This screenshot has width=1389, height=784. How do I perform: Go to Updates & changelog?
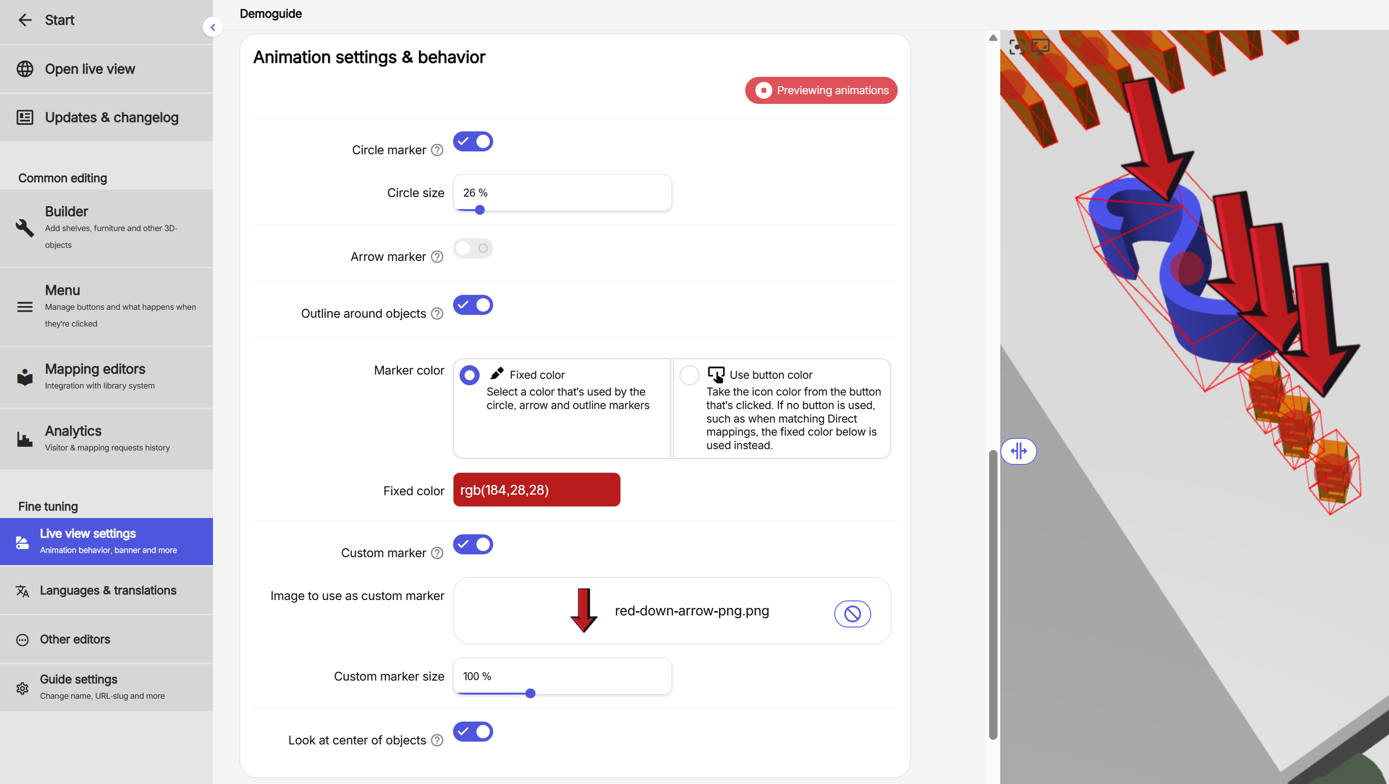(111, 117)
